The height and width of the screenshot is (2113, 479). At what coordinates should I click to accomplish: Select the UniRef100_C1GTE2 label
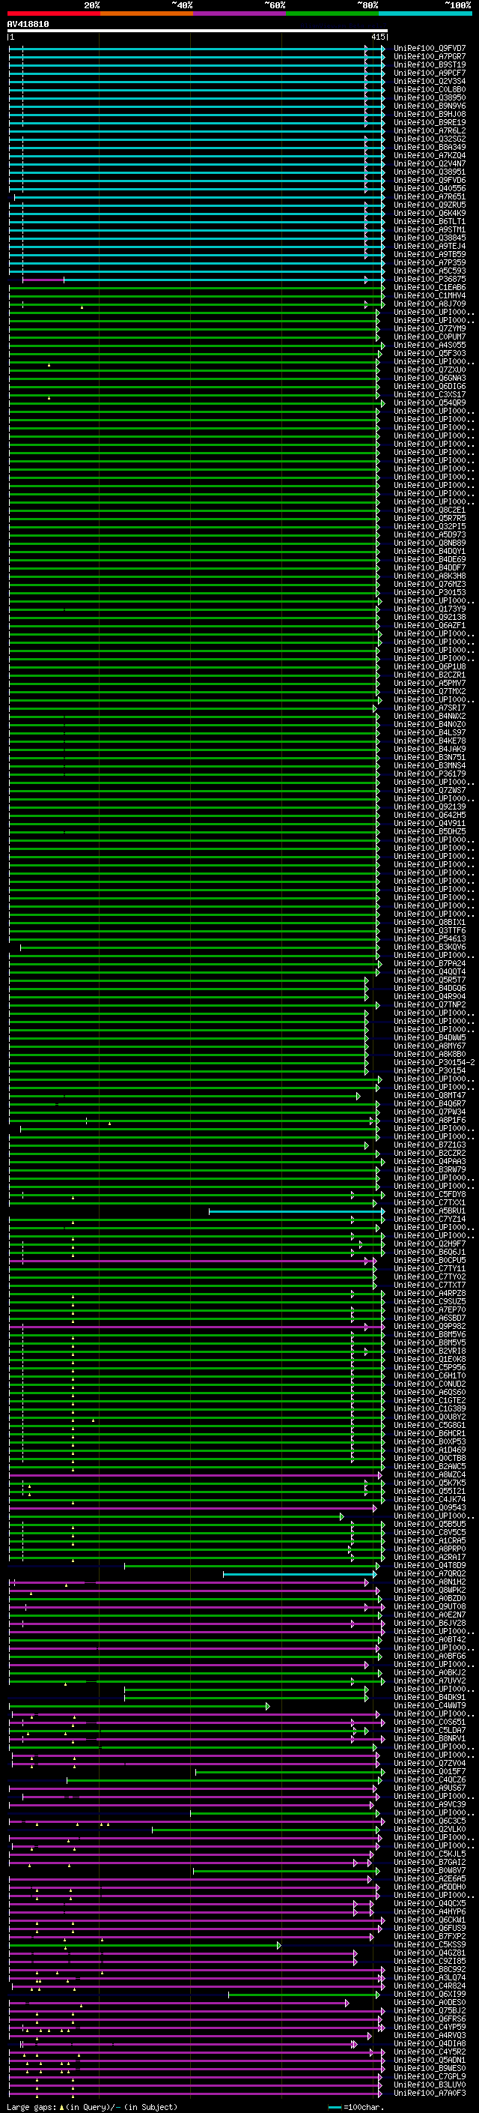click(x=429, y=1400)
